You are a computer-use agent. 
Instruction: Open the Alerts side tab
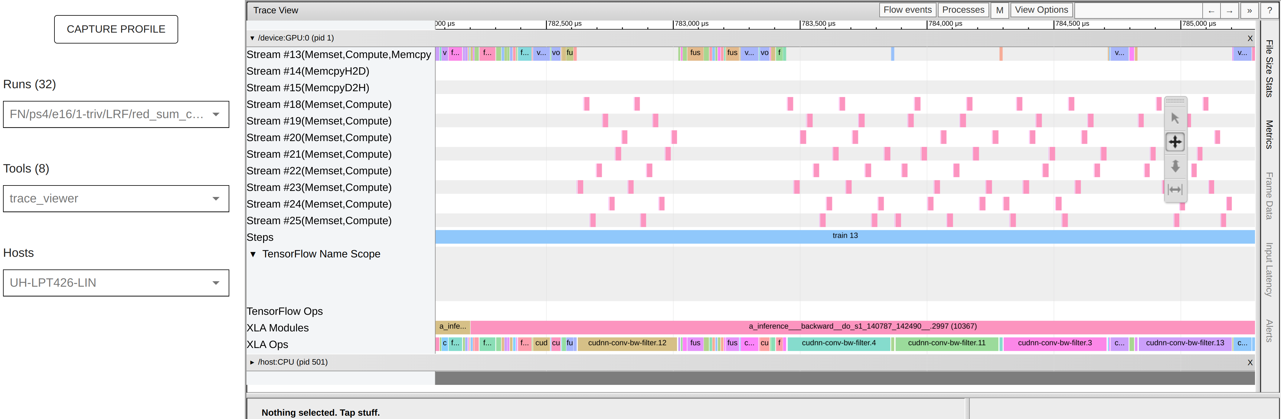click(1269, 331)
